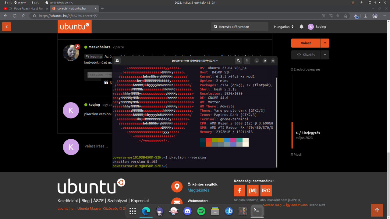Image resolution: width=390 pixels, height=219 pixels.
Task: Open the Matrix [M] community channel
Action: tap(253, 190)
